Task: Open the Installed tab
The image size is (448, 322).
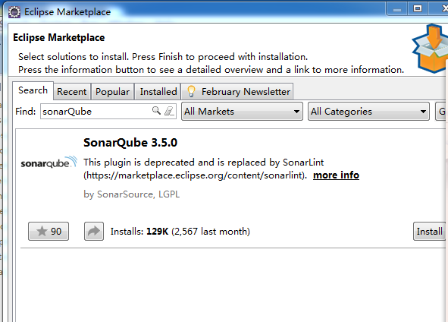Action: coord(158,92)
